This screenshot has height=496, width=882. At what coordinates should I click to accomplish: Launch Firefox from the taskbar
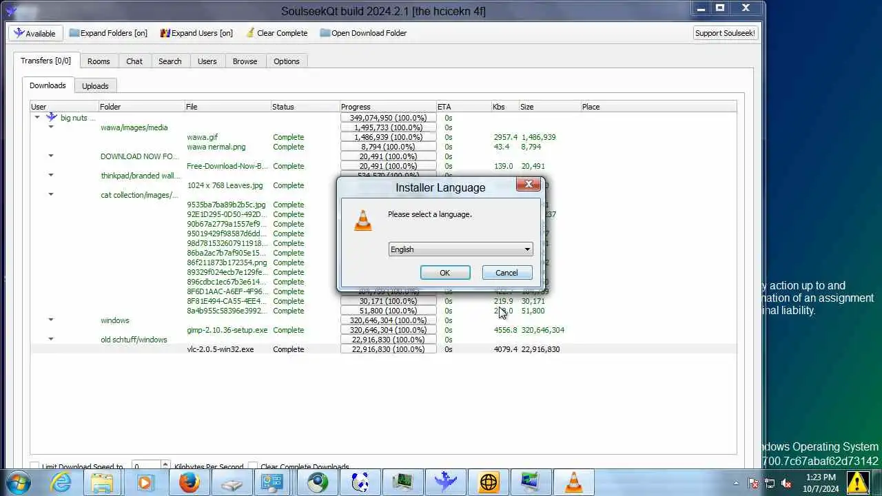click(189, 482)
